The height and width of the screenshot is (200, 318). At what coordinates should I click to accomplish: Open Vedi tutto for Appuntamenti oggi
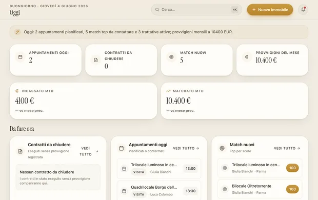[x=186, y=148]
